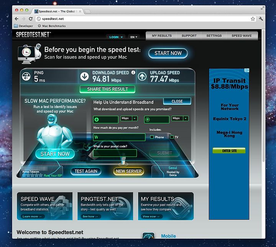Open a new tab with the tab button
The image size is (276, 247).
click(x=88, y=12)
